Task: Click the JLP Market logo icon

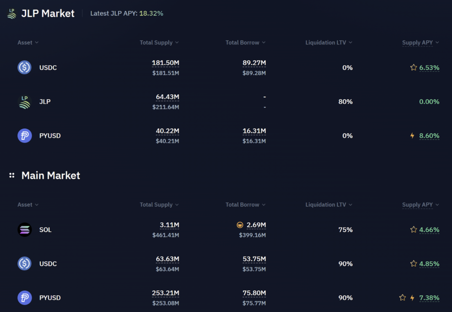Action: (x=12, y=14)
